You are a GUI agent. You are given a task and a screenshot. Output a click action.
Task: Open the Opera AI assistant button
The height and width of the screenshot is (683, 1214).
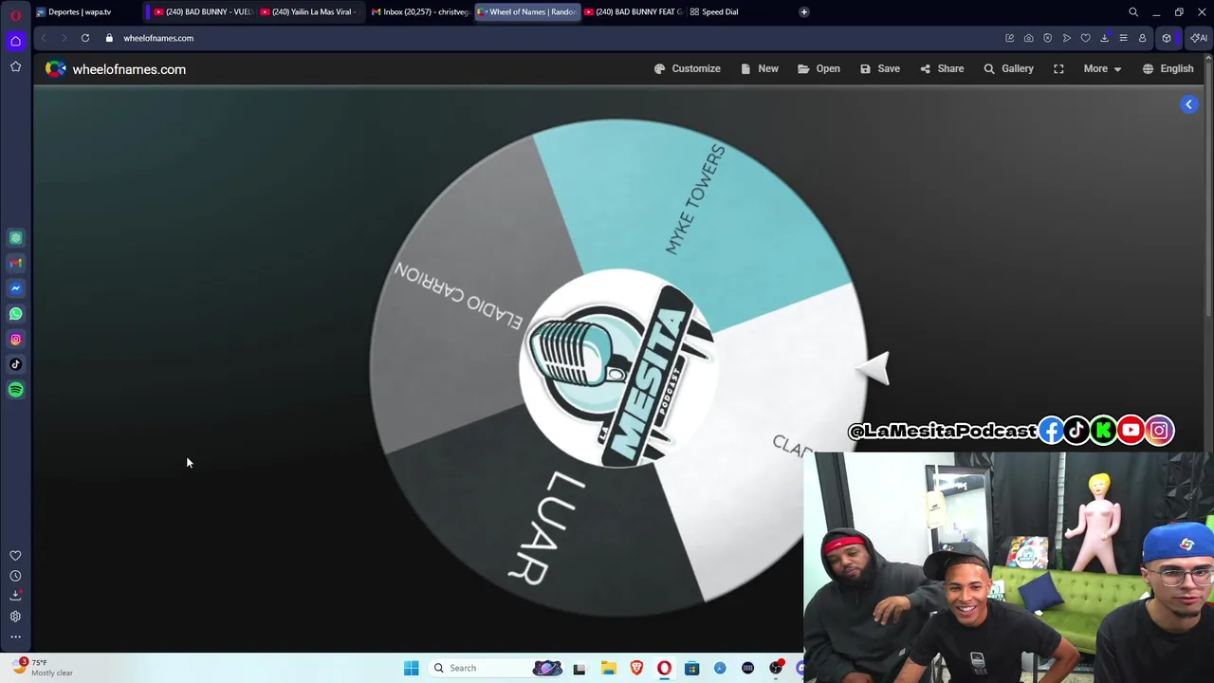pos(1199,38)
